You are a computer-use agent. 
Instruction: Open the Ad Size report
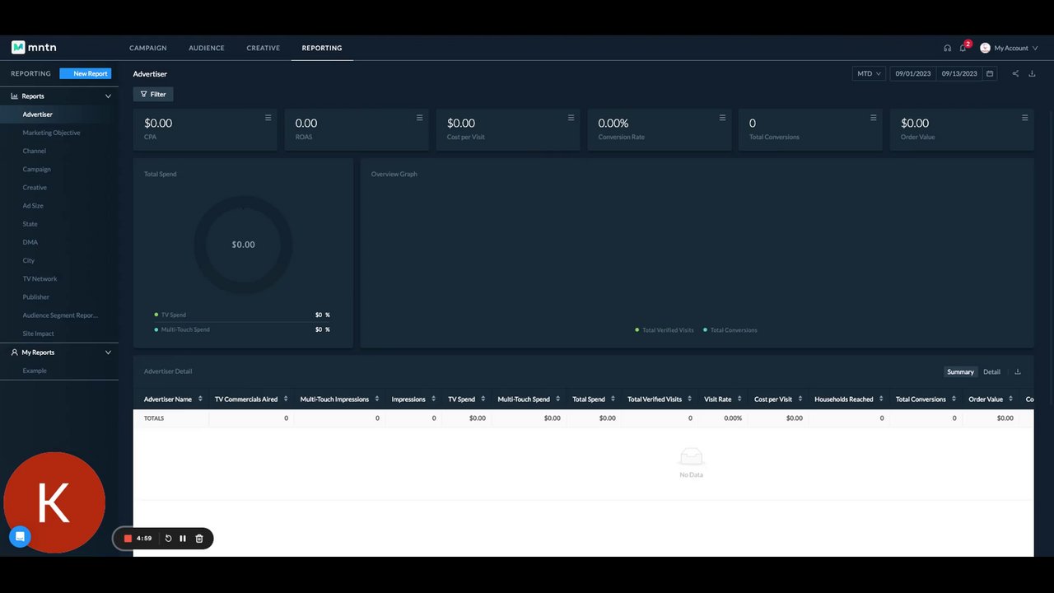point(33,206)
